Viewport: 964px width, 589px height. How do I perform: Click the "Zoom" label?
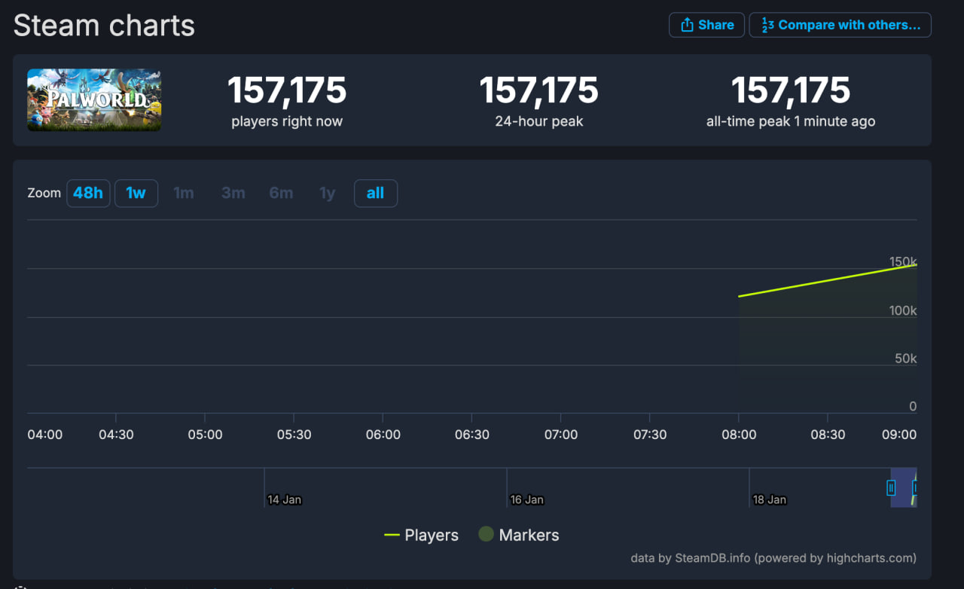click(x=44, y=193)
